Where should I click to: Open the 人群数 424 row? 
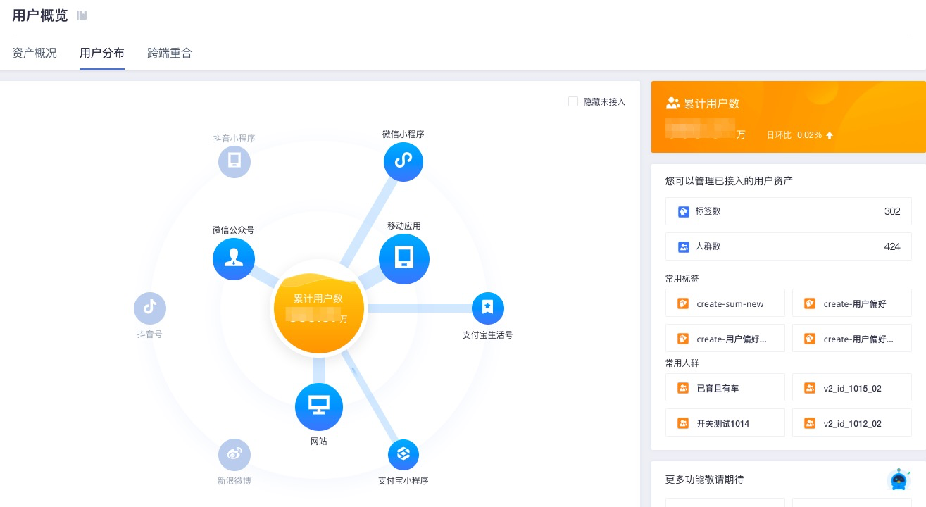coord(789,246)
